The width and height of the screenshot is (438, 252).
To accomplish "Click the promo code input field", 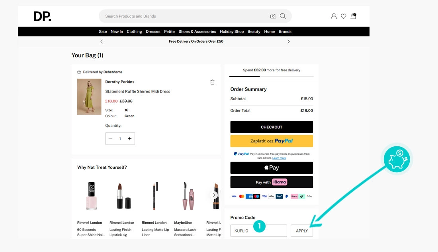I will [259, 231].
